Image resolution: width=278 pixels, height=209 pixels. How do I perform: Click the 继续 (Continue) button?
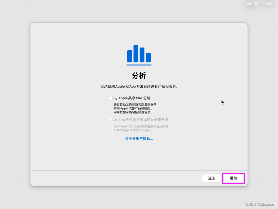(233, 178)
